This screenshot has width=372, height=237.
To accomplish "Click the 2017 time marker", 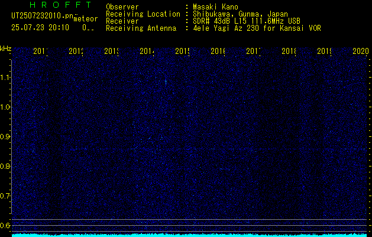I will [253, 51].
